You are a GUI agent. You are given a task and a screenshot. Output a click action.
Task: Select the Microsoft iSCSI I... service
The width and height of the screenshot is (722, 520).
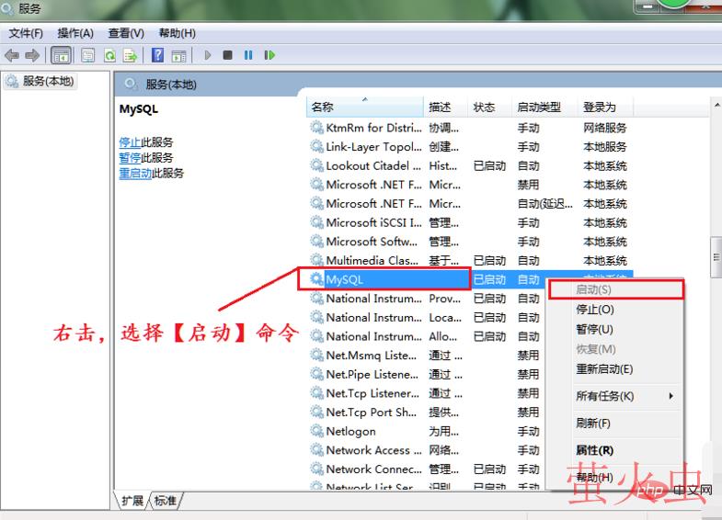coord(470,222)
